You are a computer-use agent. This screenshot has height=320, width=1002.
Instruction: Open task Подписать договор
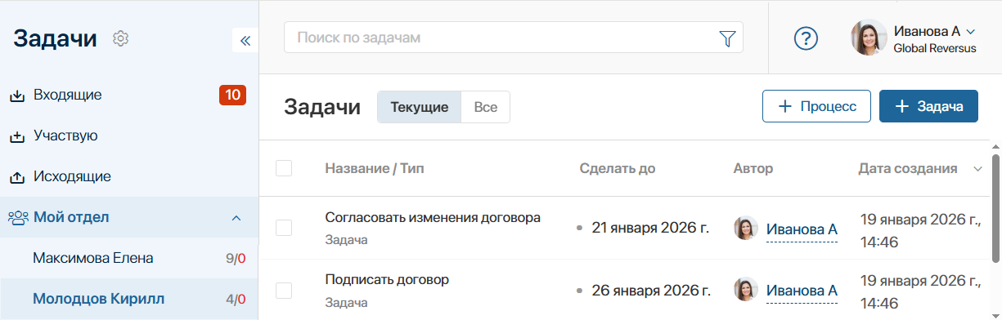tap(387, 279)
